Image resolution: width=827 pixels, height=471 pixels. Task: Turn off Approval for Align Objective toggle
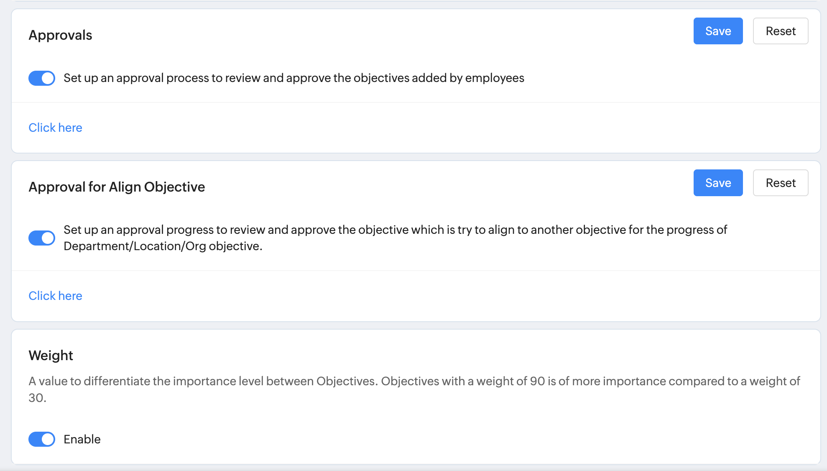pyautogui.click(x=42, y=238)
